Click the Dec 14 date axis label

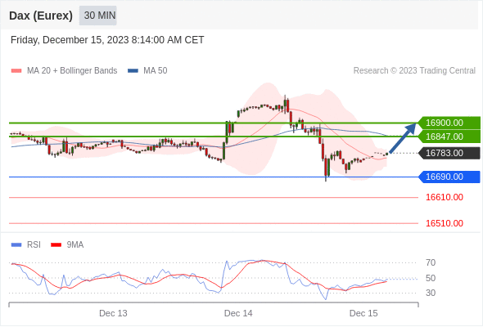tap(238, 313)
